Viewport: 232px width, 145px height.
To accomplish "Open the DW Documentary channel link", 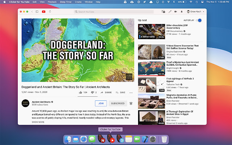I will 174,31.
